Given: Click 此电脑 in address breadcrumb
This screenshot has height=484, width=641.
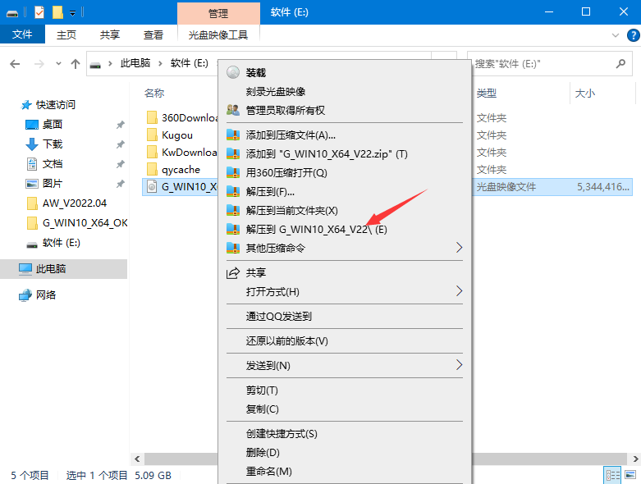Looking at the screenshot, I should coord(135,63).
